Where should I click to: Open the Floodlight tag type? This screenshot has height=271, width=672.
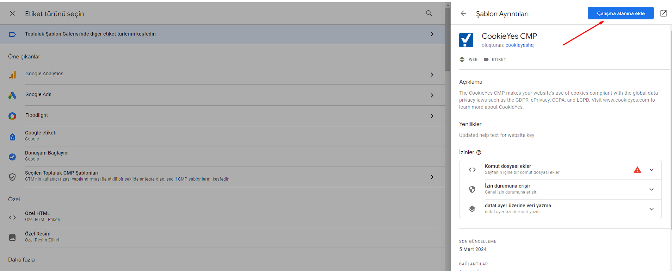(x=37, y=115)
